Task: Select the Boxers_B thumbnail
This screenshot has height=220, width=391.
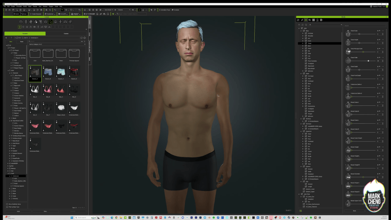Action: (48, 73)
